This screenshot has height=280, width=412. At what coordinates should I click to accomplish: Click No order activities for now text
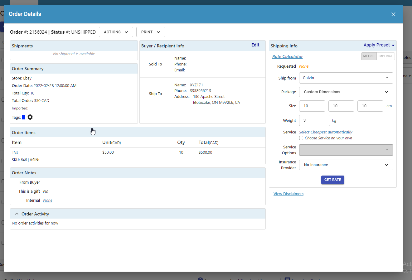(35, 223)
